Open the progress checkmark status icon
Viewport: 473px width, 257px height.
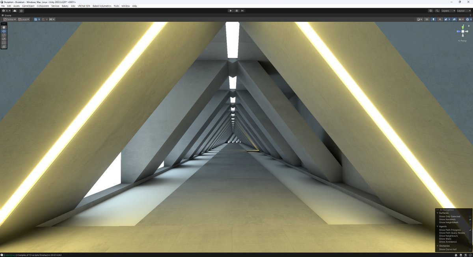tap(470, 255)
